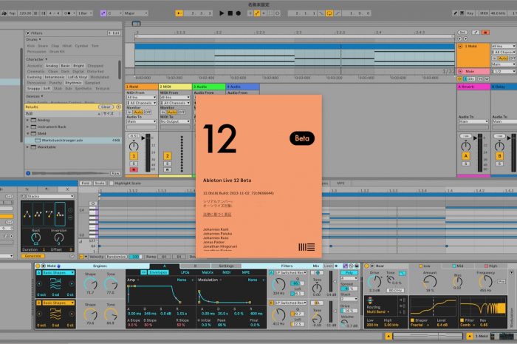
Task: Collapse the browser Filters section
Action: (28, 33)
